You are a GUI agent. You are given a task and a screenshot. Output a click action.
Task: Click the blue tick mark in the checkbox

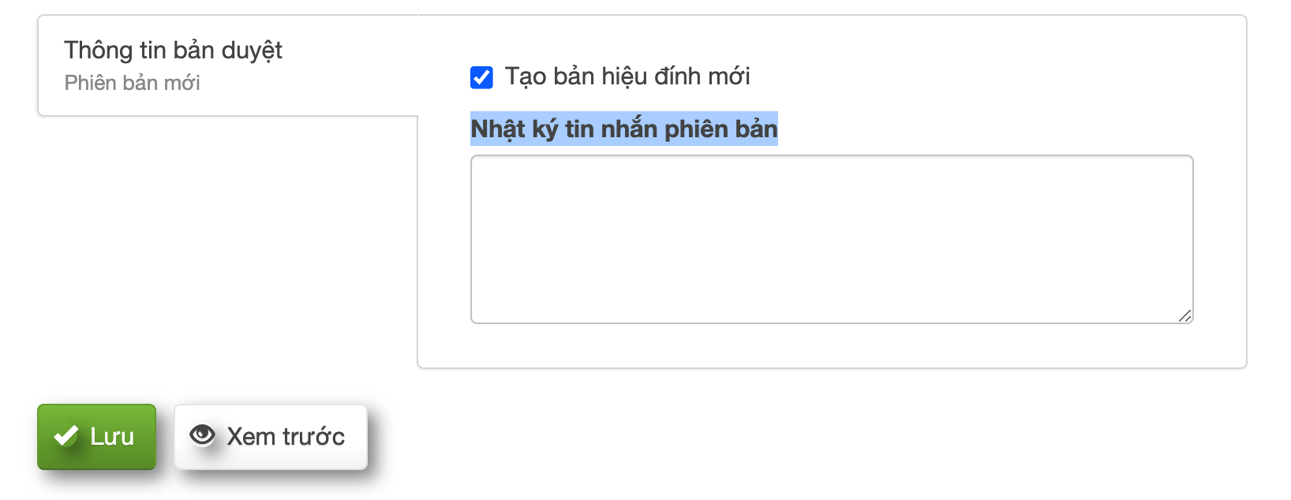click(x=481, y=77)
